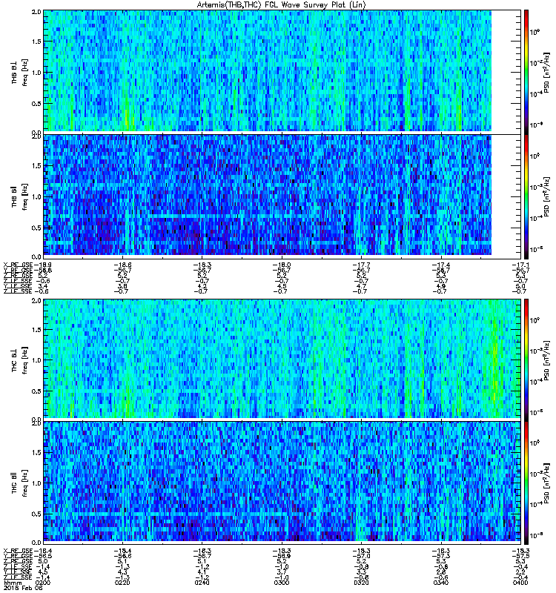Viewport: 556px width, 593px height.
Task: Click the X_RE_GSE label under the THC panels
Action: tap(18, 551)
